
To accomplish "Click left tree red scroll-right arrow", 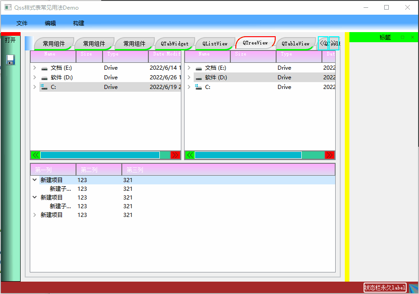I will 175,155.
